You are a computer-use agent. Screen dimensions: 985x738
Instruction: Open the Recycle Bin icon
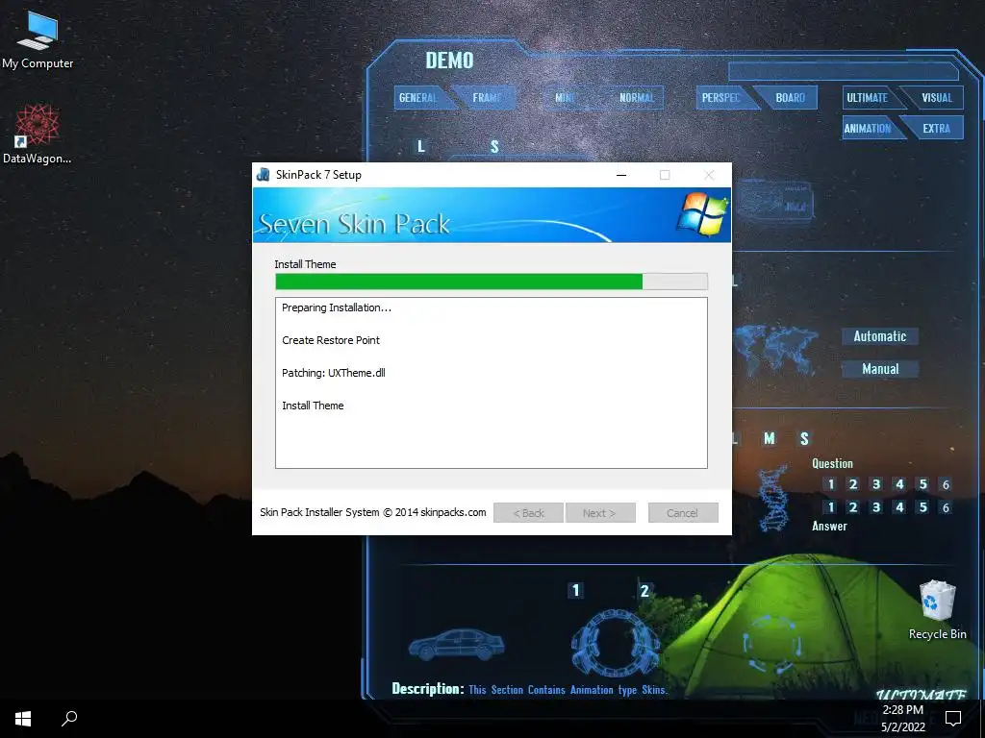pyautogui.click(x=937, y=610)
